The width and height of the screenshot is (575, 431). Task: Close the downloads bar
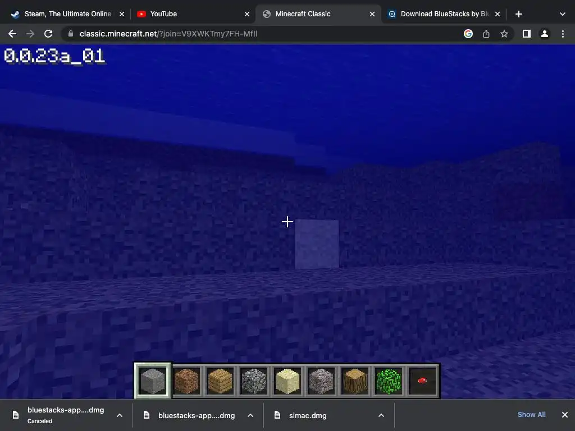tap(565, 415)
